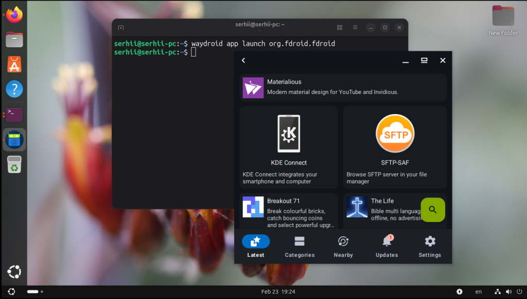Open the SFTP-SAF app card
This screenshot has width=527, height=299.
[395, 147]
